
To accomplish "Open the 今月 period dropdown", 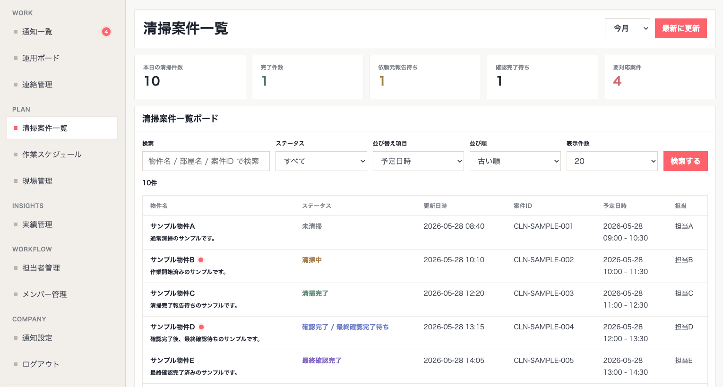I will pos(628,28).
